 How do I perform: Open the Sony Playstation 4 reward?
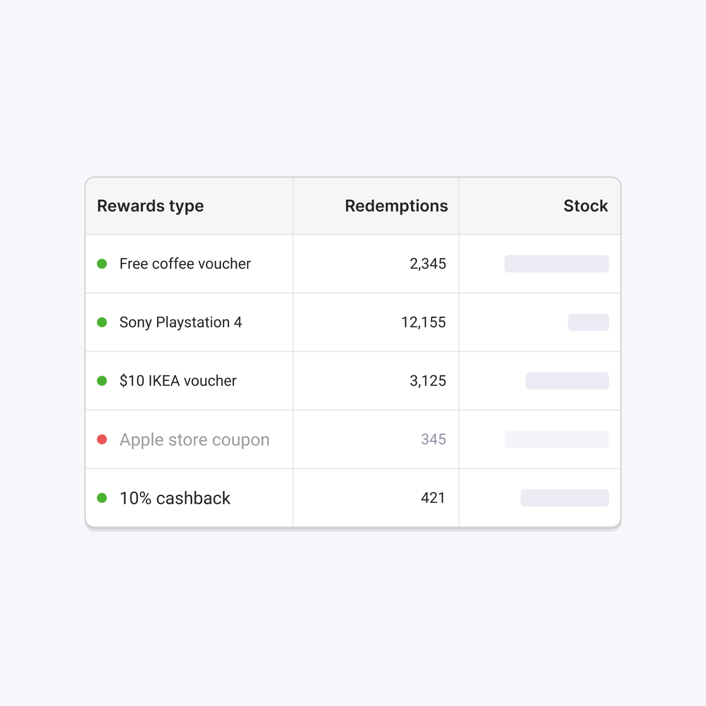(x=181, y=322)
